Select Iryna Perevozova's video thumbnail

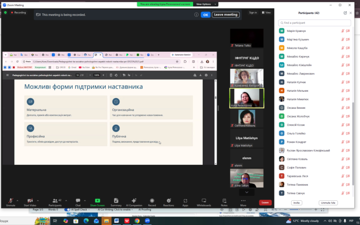pos(247,98)
